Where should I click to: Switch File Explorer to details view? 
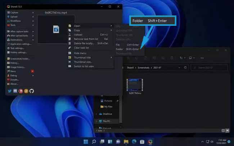click(x=223, y=130)
